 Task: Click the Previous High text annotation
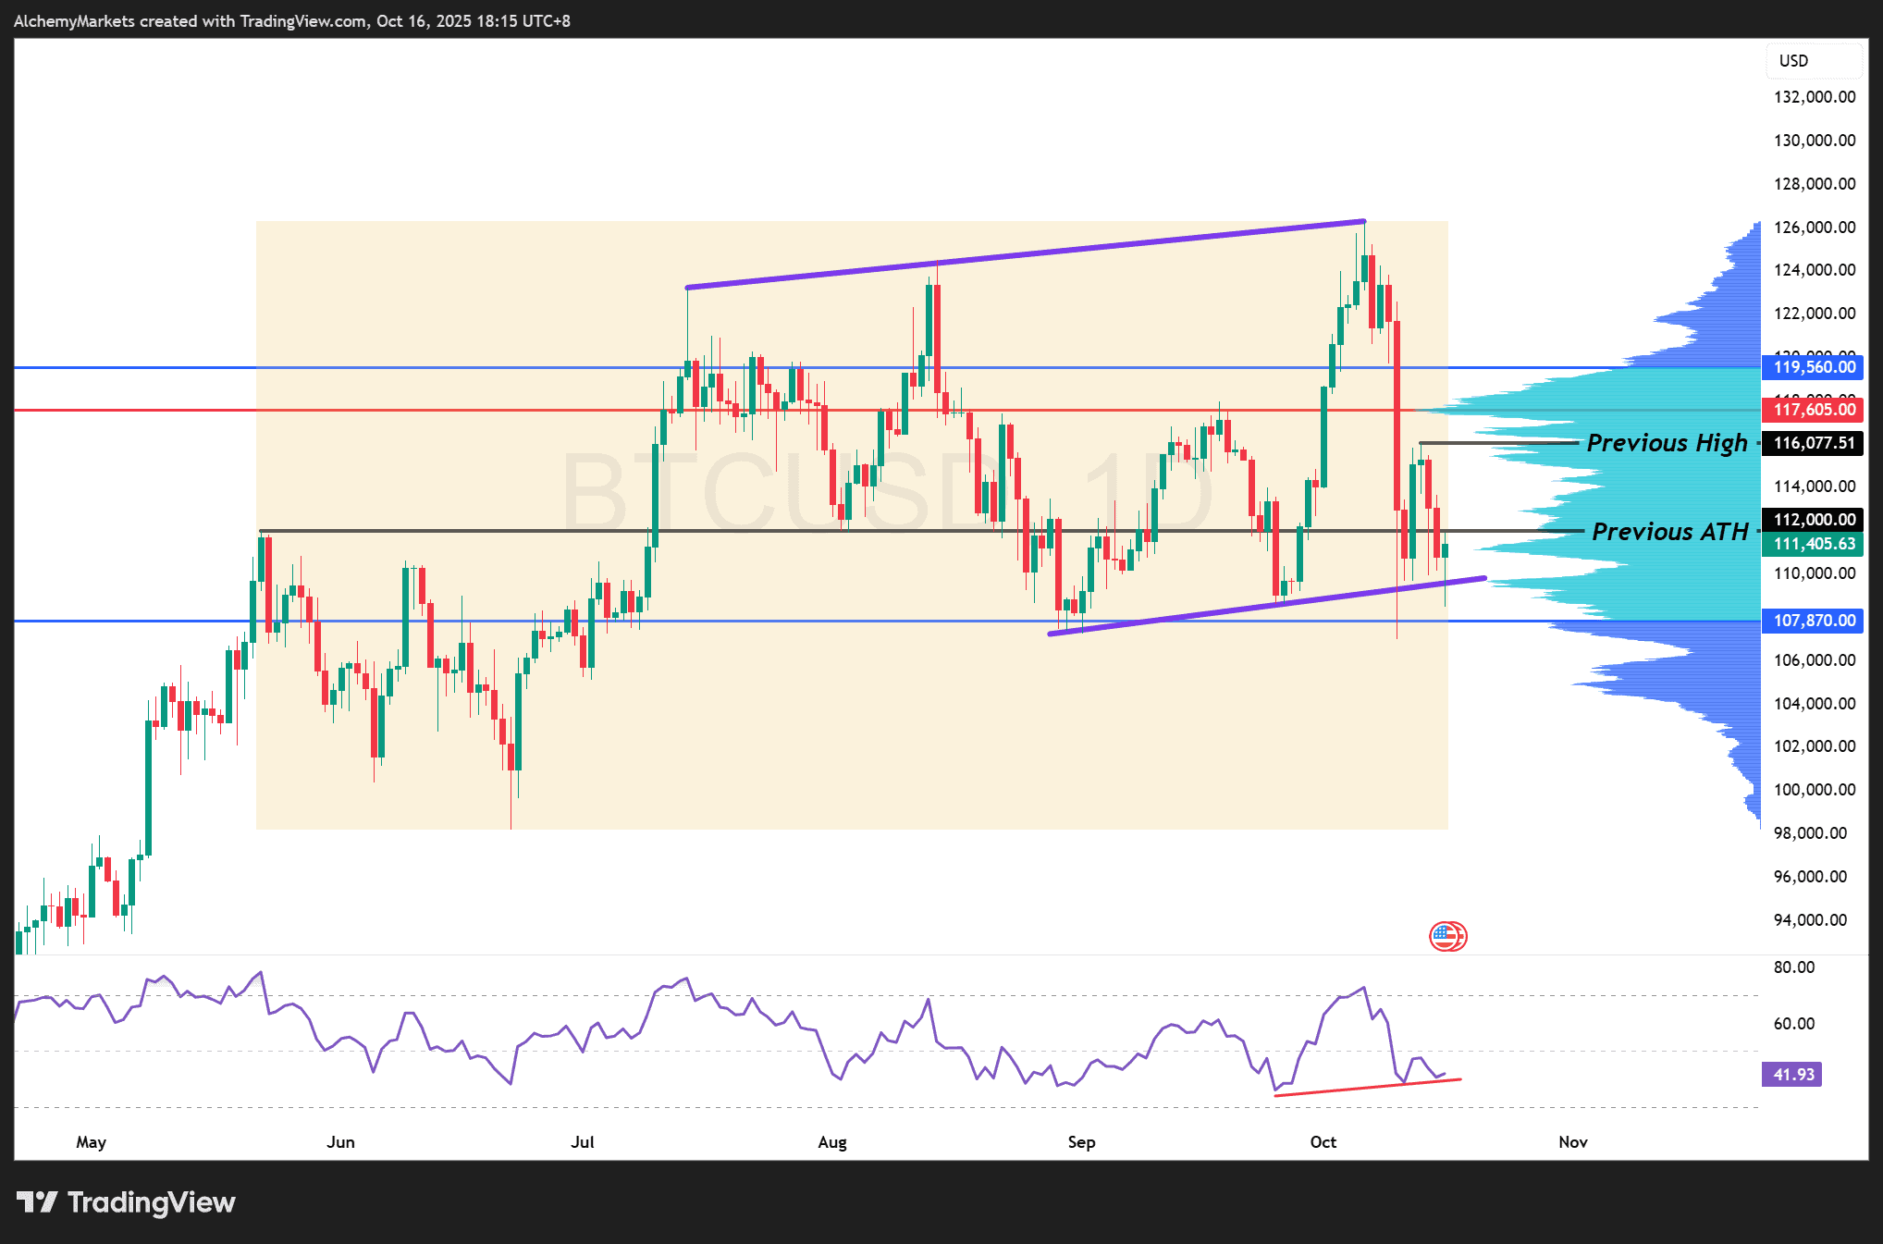tap(1667, 443)
